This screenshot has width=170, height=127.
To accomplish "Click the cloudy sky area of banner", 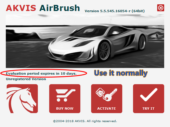I will 85,20.
